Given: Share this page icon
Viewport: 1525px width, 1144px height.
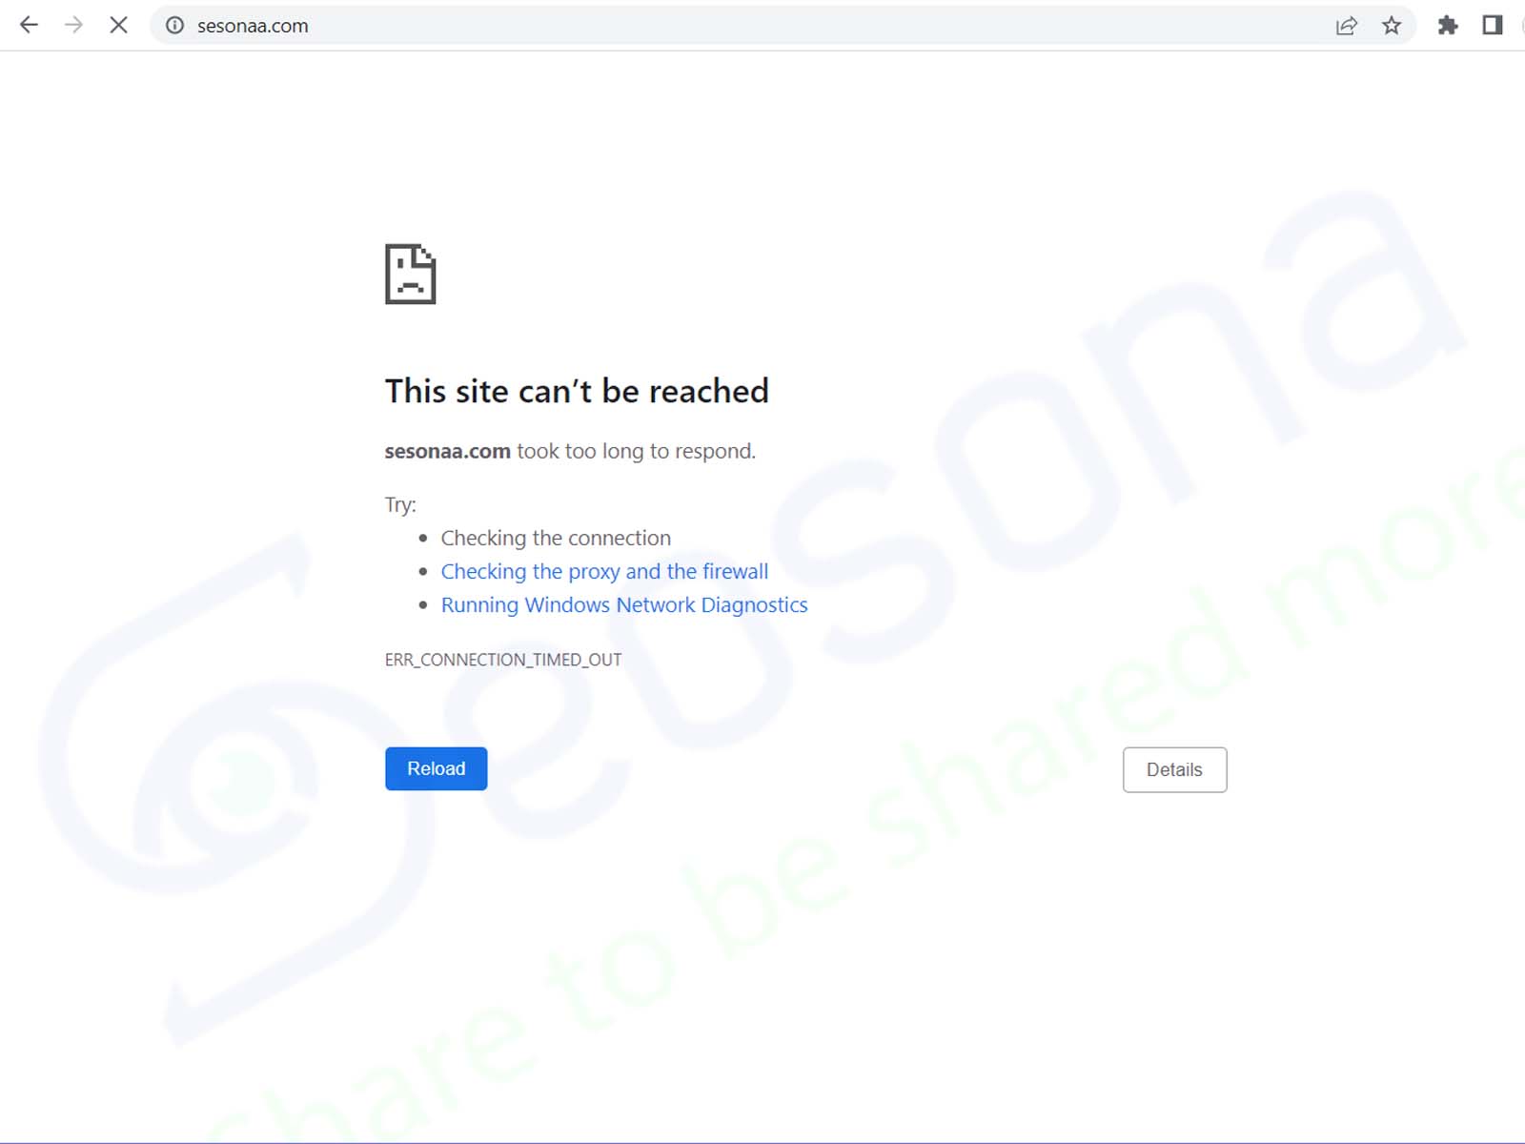Looking at the screenshot, I should click(x=1346, y=26).
